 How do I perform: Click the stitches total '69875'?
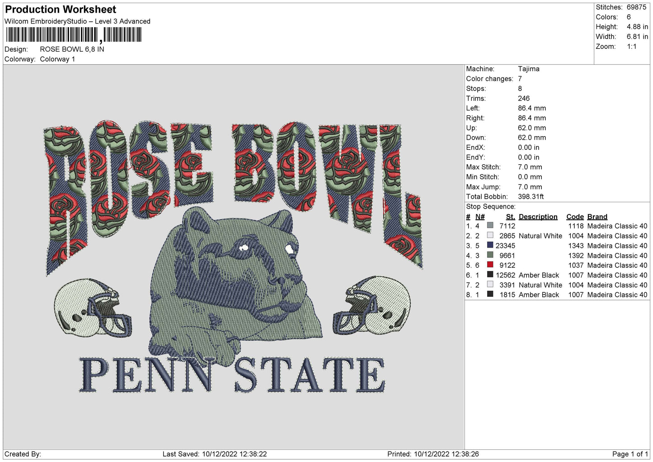636,7
